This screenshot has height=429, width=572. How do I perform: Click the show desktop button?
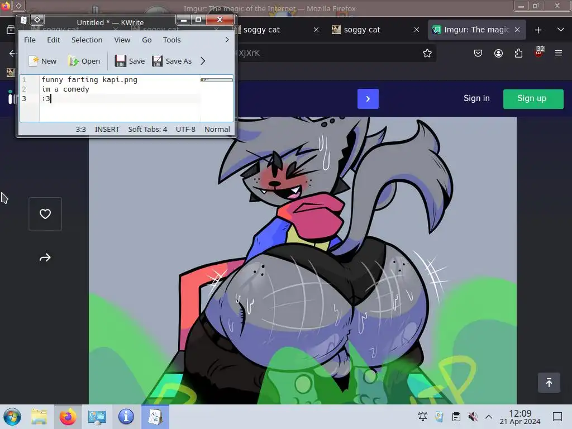click(557, 417)
